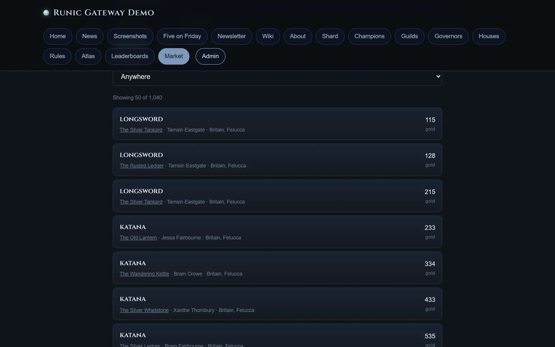Click the 535 gold price value

tap(430, 336)
